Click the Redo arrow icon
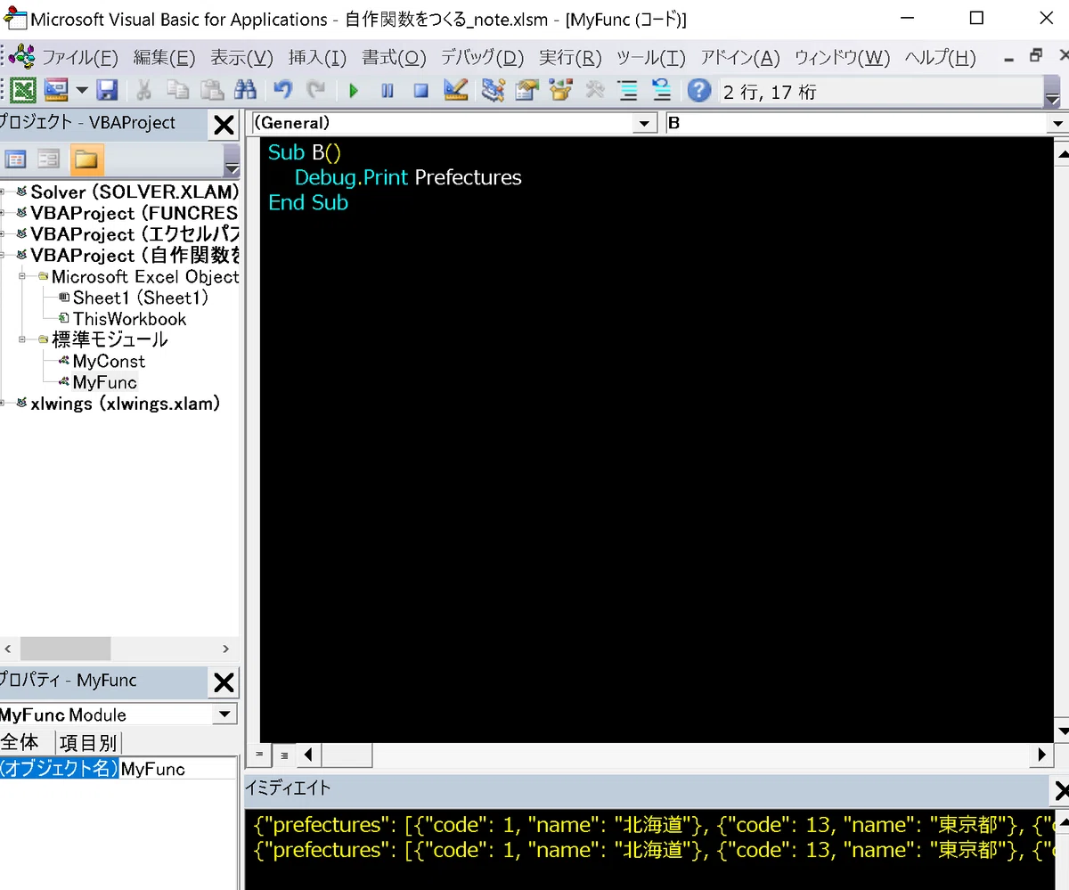 315,90
